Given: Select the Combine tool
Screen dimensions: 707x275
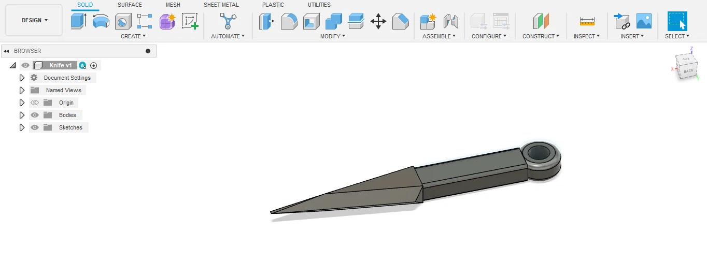Looking at the screenshot, I should click(x=334, y=21).
